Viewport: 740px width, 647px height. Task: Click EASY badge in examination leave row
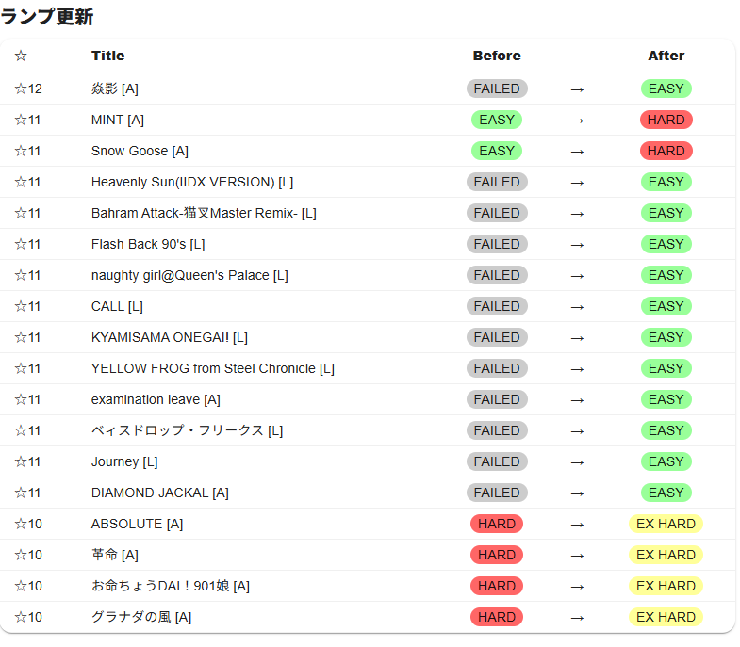(x=666, y=400)
